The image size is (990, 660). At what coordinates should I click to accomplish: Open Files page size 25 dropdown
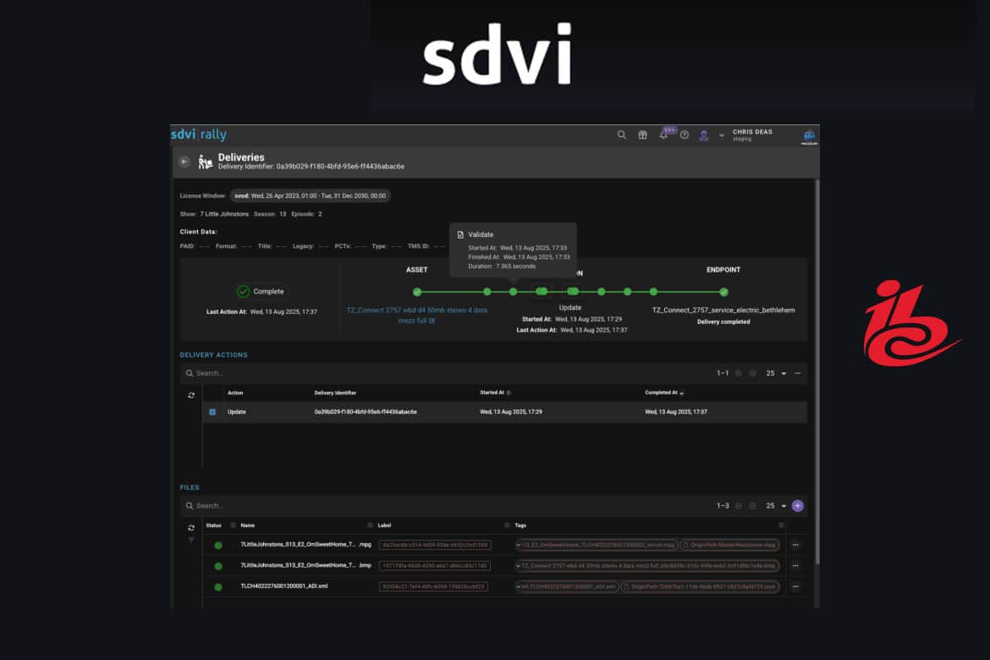pos(776,506)
